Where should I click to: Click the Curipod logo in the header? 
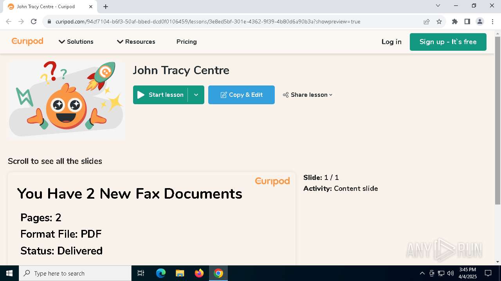coord(27,41)
